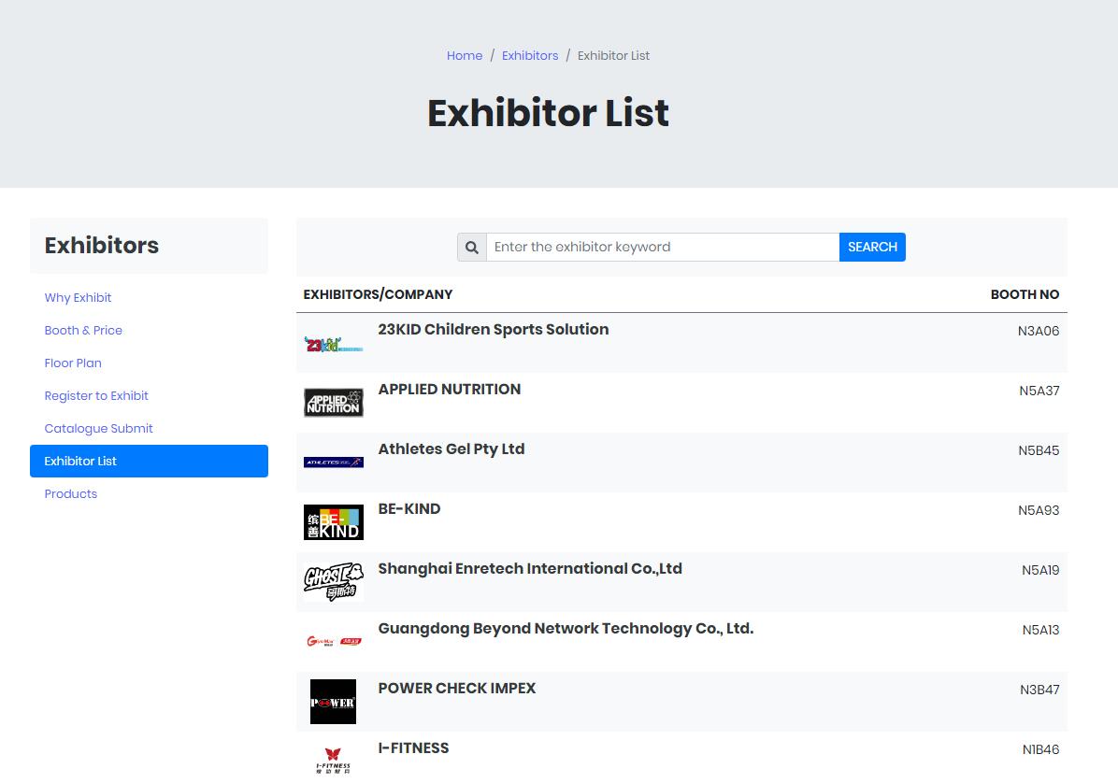Viewport: 1118px width, 783px height.
Task: Open 23KID Children Sports Solution entry
Action: tap(494, 329)
